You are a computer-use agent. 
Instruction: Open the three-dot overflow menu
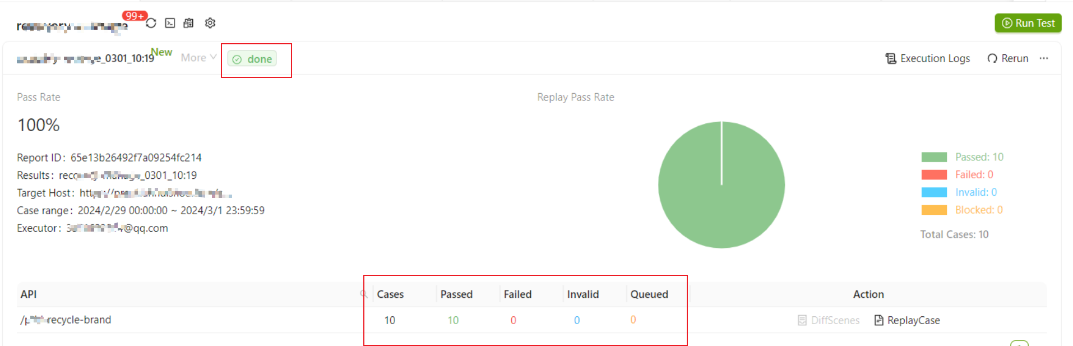pos(1043,58)
